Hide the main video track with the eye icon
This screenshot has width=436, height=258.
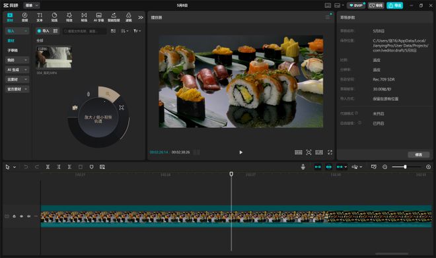pos(21,216)
